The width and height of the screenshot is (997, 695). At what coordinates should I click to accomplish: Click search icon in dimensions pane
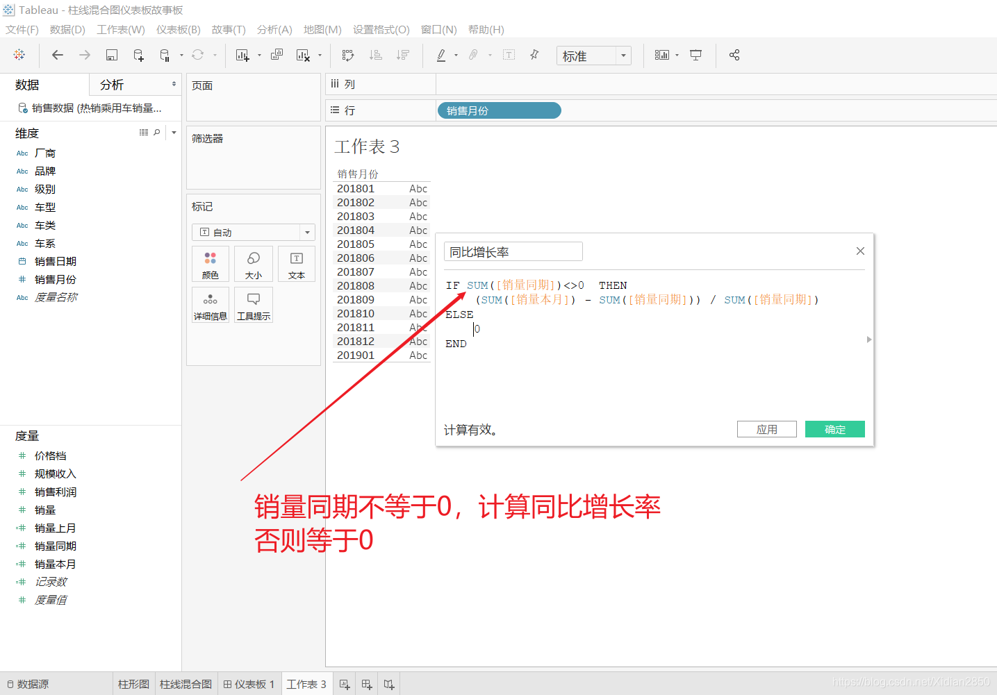157,132
